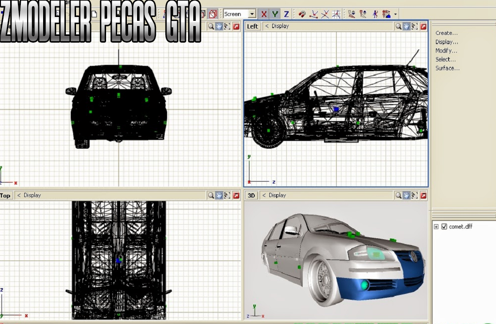Viewport: 496px width, 324px height.
Task: Open the toolbar options arrow after selection icons
Action: (x=395, y=14)
